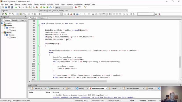
Task: Click the DoxyBlocks block comment icon
Action: click(10, 14)
